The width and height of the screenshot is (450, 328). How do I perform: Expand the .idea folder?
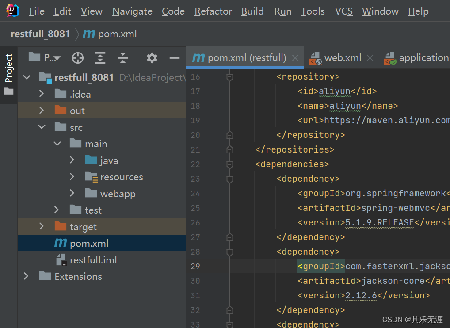pyautogui.click(x=41, y=94)
